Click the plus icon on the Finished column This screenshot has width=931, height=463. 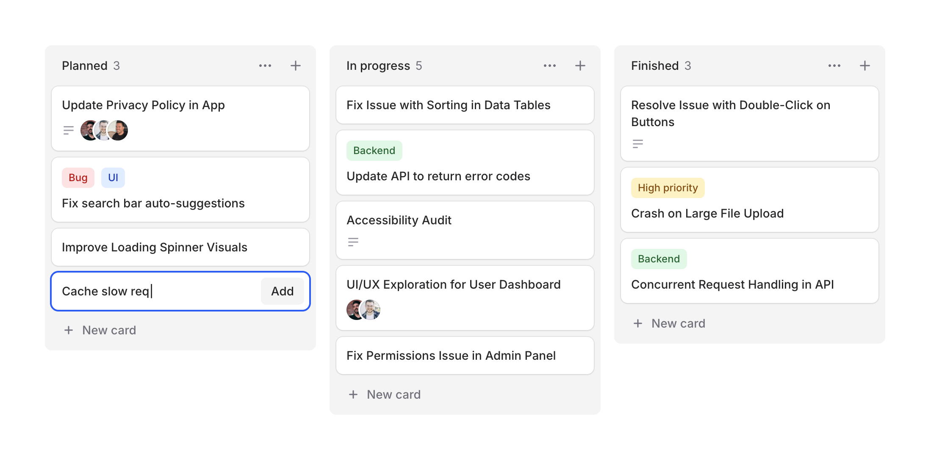tap(864, 66)
